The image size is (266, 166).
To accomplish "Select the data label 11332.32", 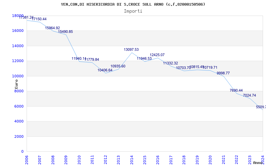I will tap(171, 63).
